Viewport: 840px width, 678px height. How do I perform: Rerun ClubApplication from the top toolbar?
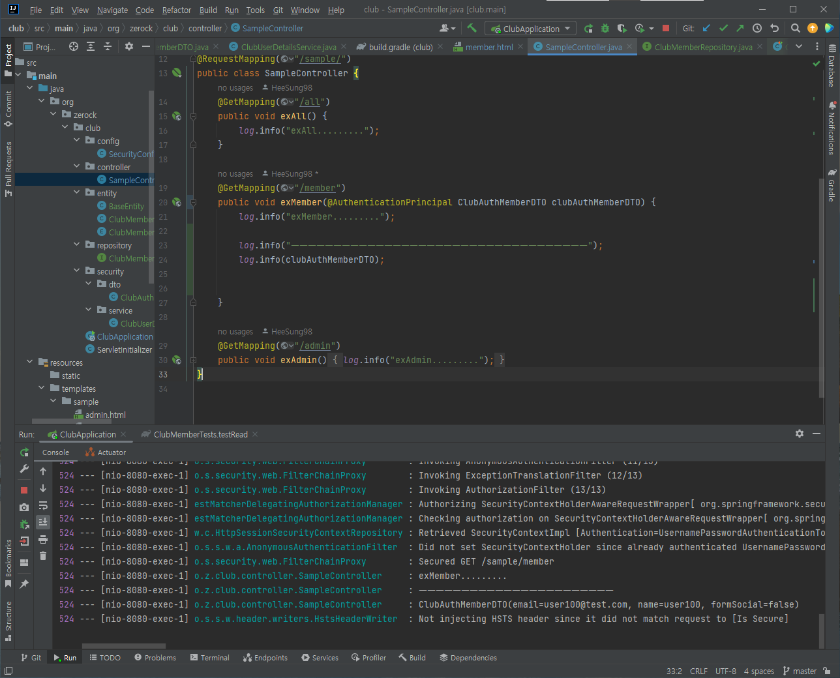click(x=588, y=28)
